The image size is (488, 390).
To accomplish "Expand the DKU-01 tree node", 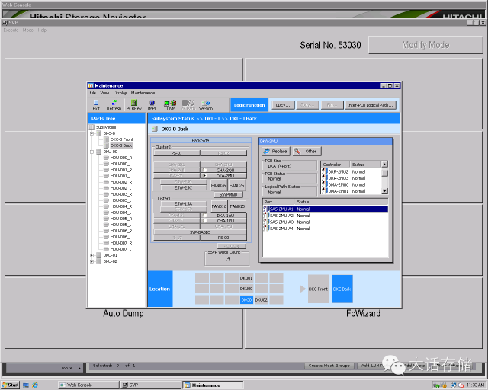I will (92, 255).
